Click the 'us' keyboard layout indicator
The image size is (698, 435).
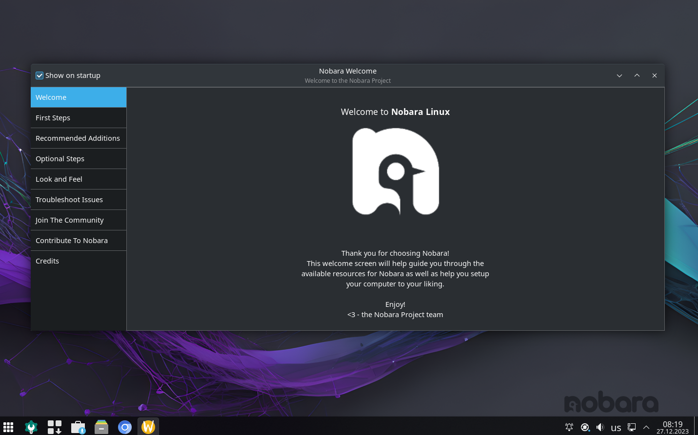click(616, 428)
